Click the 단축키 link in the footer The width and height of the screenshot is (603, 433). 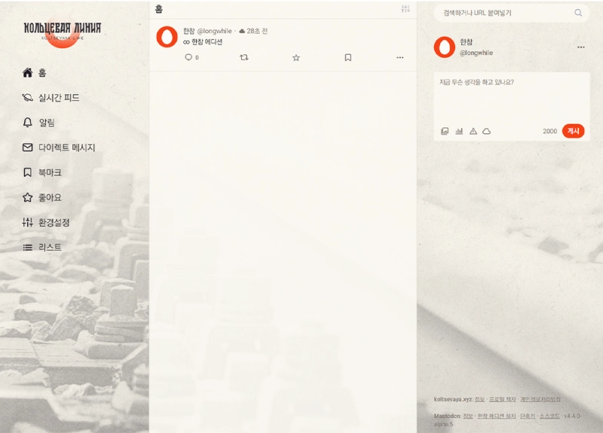pyautogui.click(x=527, y=416)
